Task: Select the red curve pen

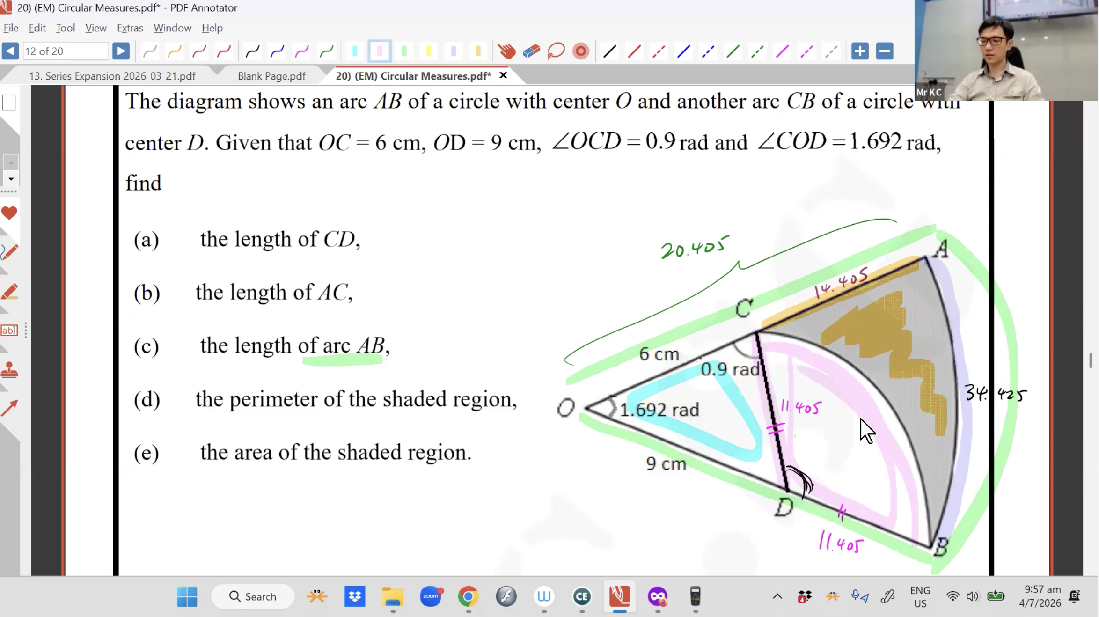Action: [224, 51]
